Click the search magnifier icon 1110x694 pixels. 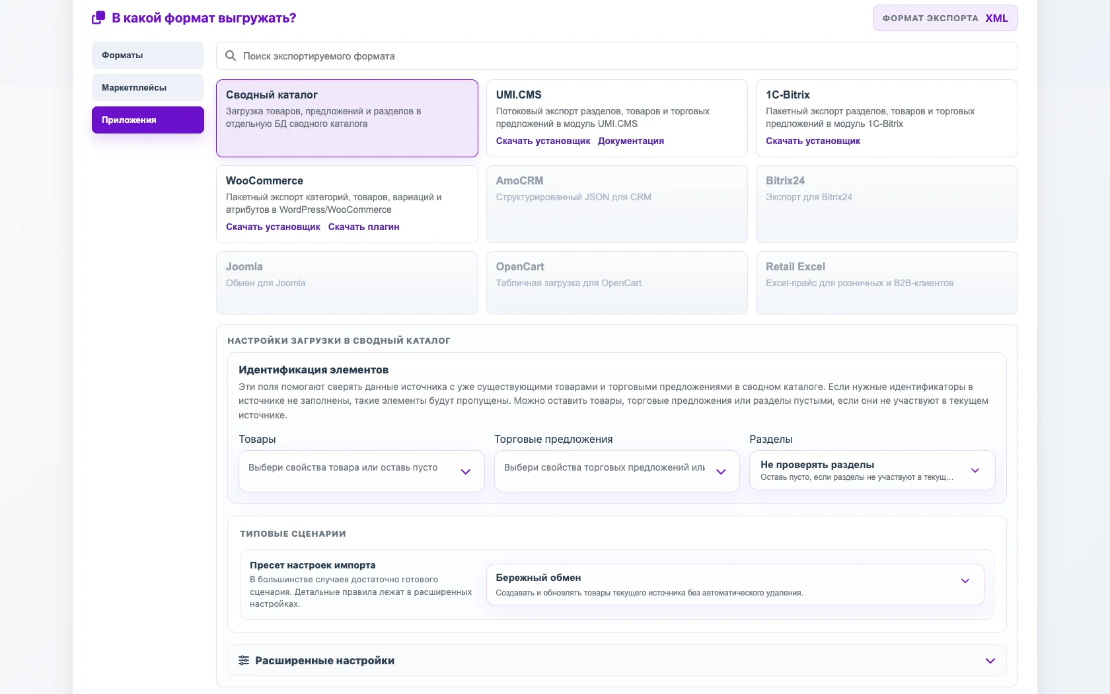pyautogui.click(x=231, y=56)
